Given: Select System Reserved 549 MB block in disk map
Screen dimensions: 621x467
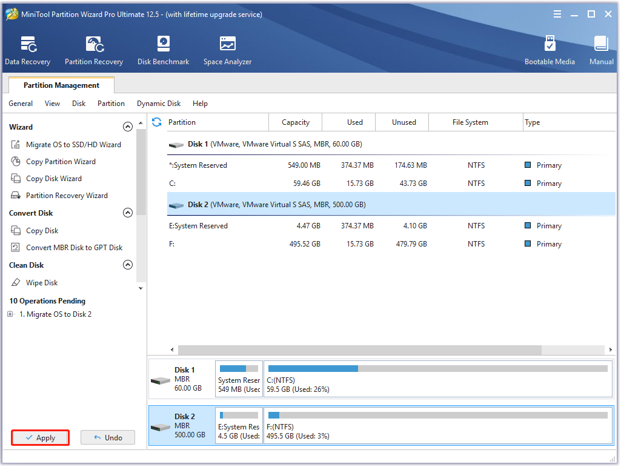Looking at the screenshot, I should pyautogui.click(x=239, y=379).
